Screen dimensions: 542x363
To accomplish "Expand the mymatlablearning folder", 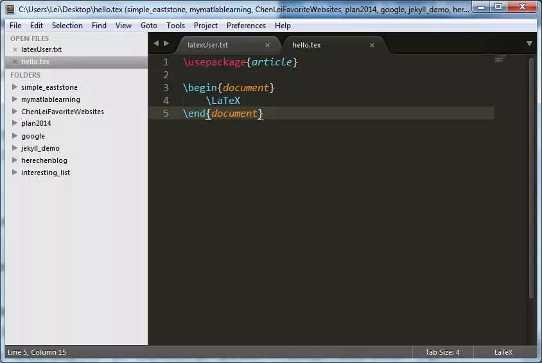I will tap(15, 99).
